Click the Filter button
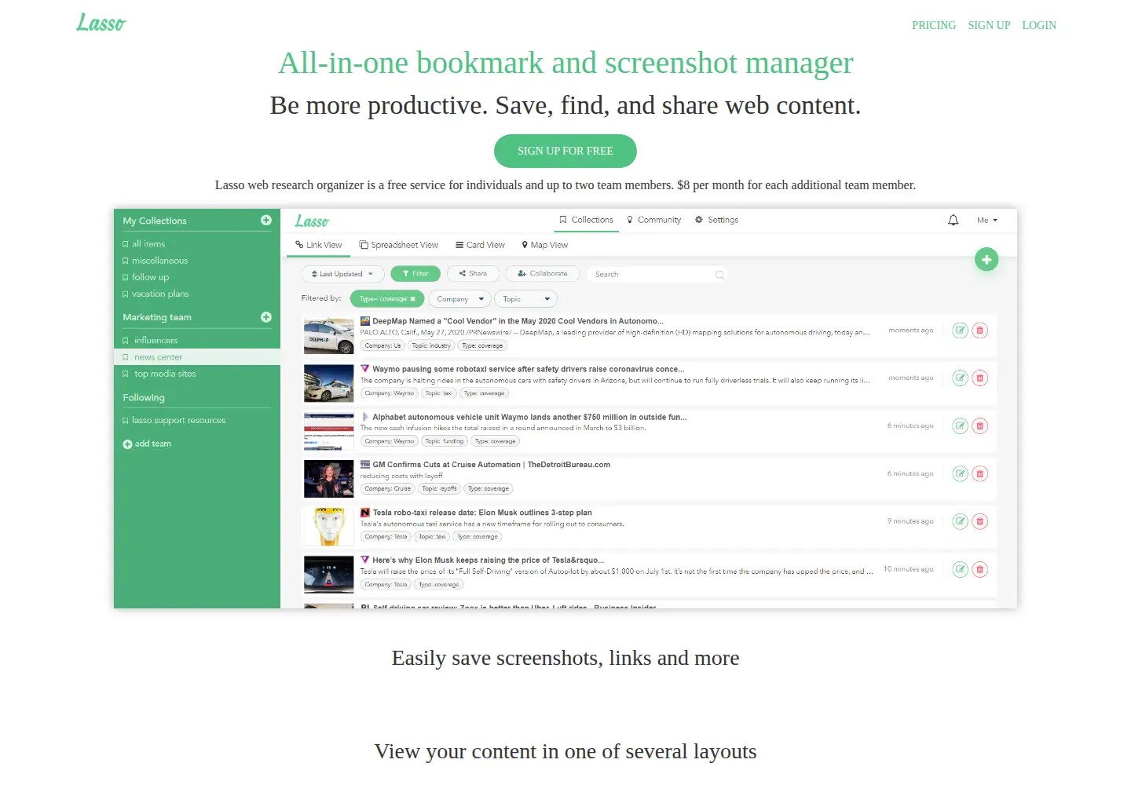This screenshot has height=785, width=1131. click(415, 274)
